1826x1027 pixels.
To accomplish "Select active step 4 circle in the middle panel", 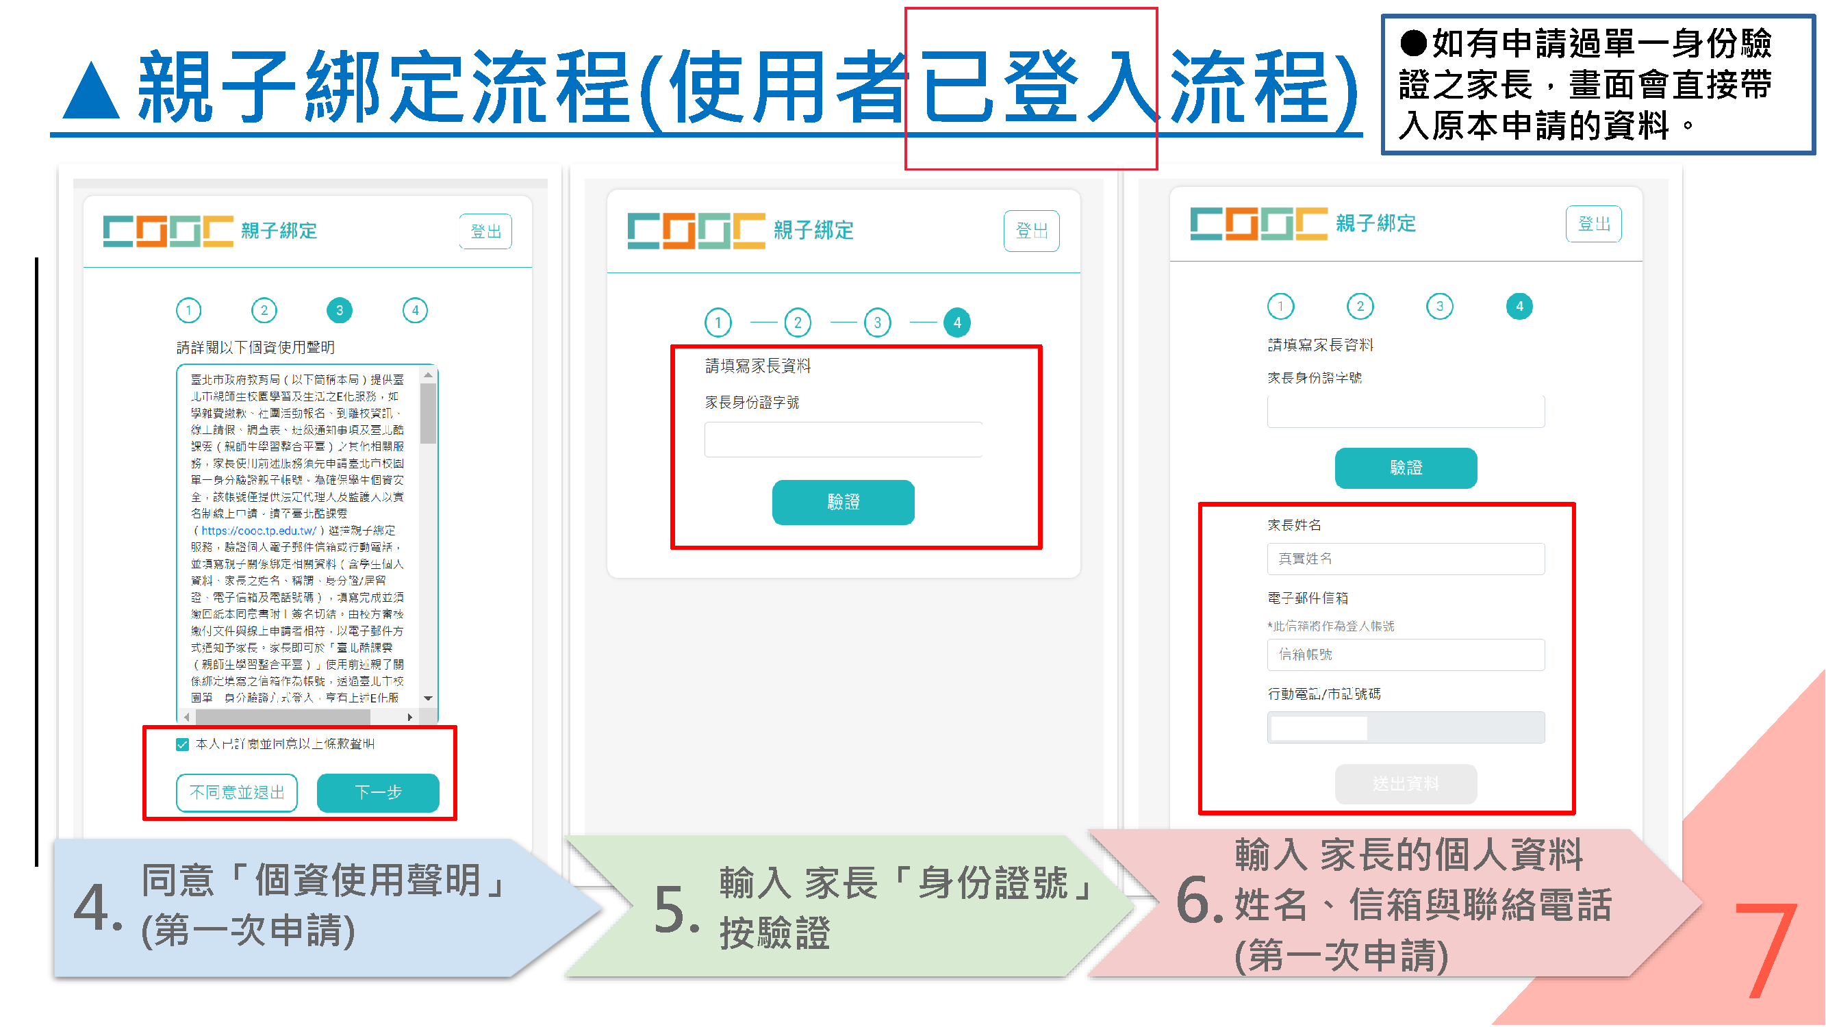I will pos(957,322).
